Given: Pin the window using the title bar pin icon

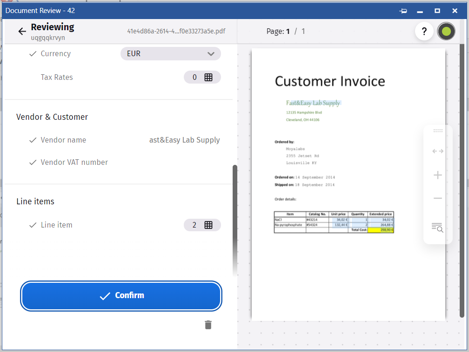Looking at the screenshot, I should coord(403,11).
